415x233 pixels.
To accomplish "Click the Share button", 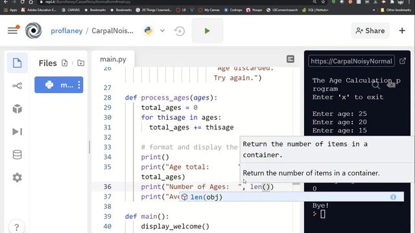I will point(370,30).
